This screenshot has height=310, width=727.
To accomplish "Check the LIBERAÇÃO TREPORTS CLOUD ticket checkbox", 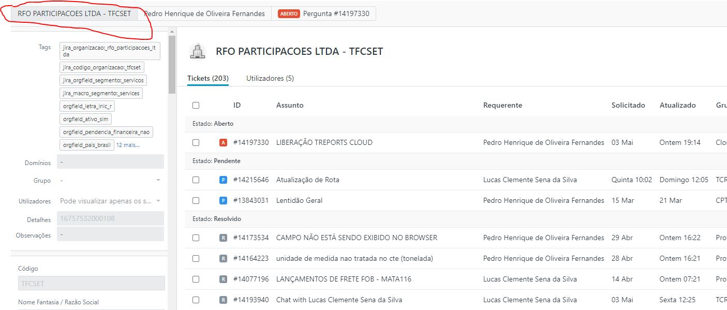I will [x=196, y=142].
